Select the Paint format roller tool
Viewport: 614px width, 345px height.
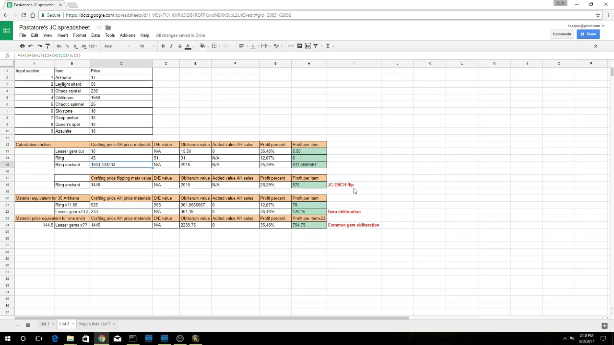47,46
